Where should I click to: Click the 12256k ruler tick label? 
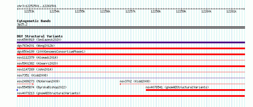tap(105, 11)
